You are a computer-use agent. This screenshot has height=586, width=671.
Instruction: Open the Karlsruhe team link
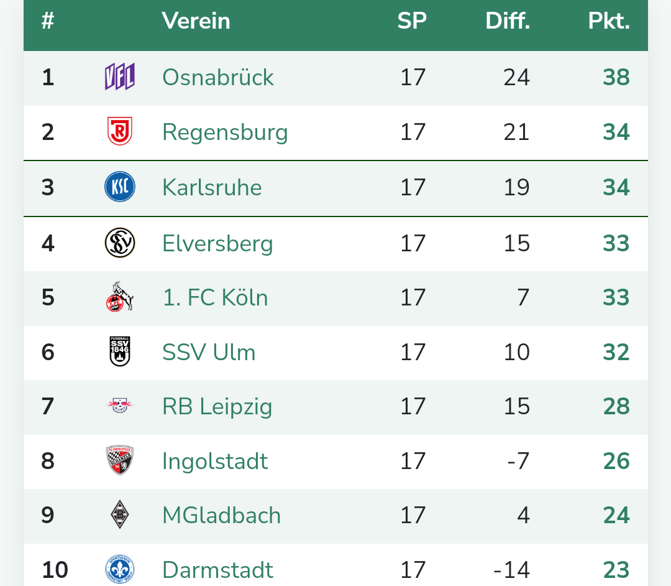(212, 187)
